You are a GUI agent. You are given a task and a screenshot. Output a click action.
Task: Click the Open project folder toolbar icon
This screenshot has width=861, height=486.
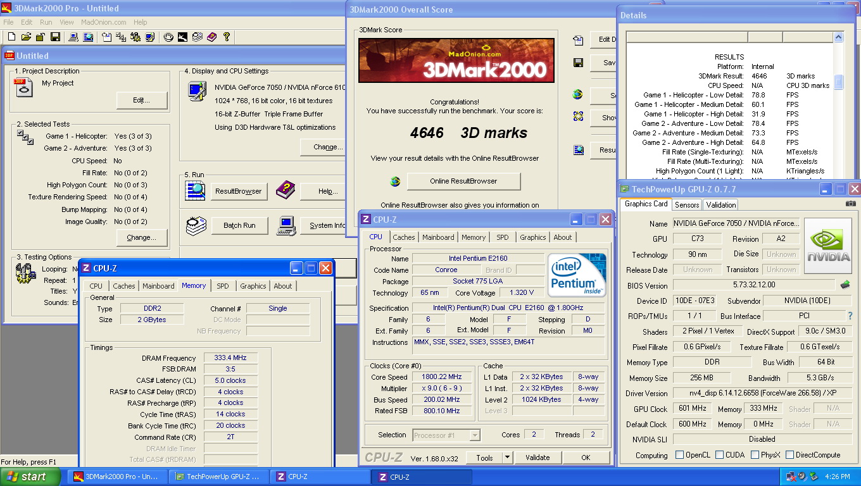pyautogui.click(x=26, y=37)
